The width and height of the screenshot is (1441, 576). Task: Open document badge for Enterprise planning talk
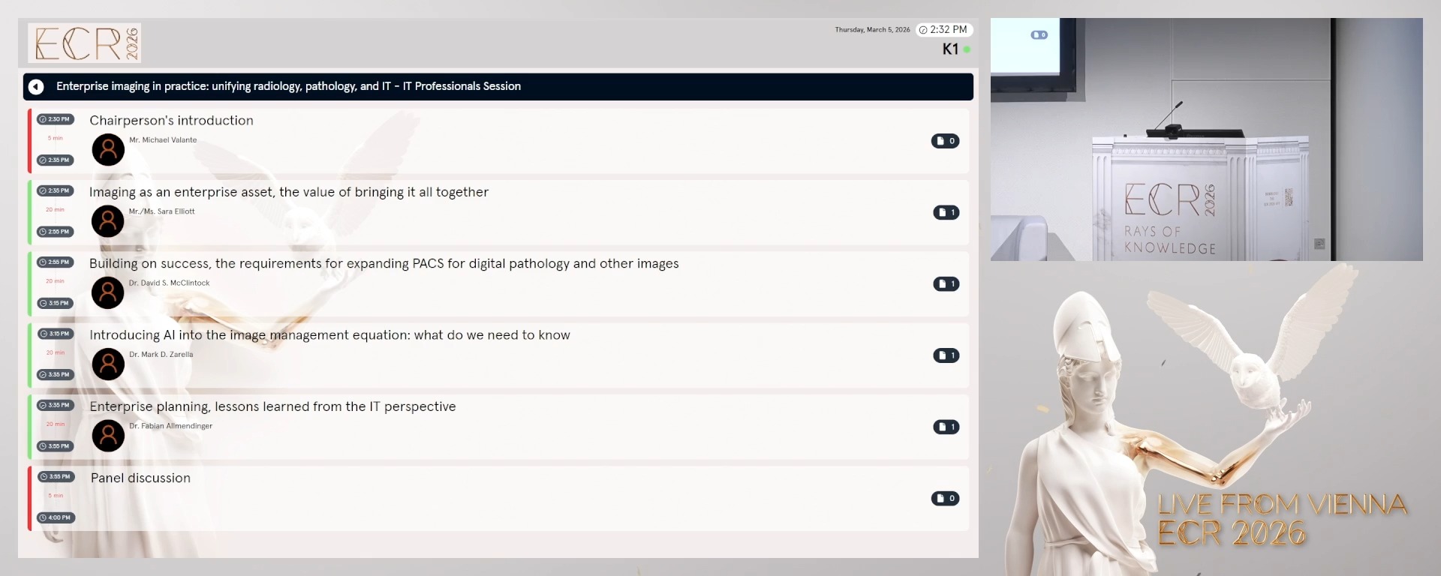(946, 427)
